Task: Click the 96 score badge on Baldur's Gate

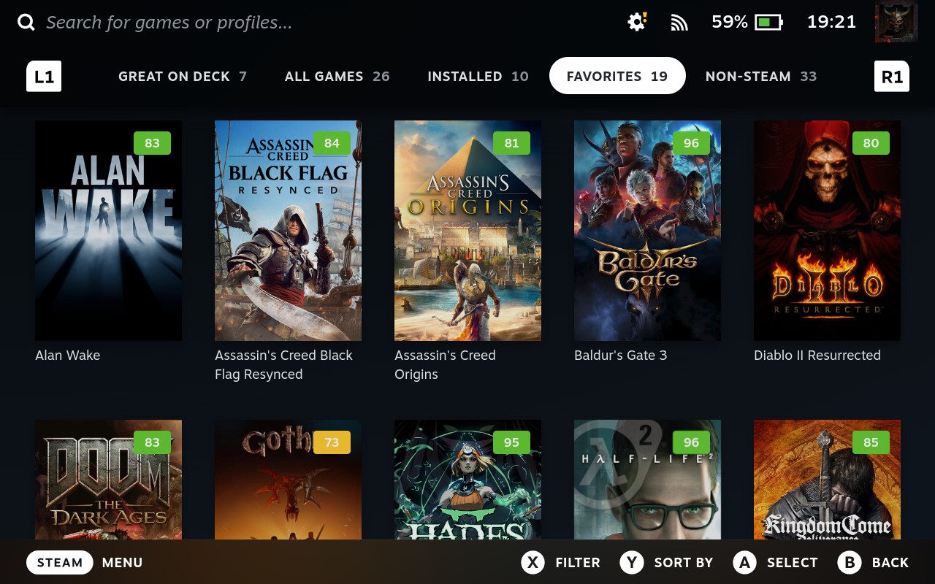Action: click(691, 143)
